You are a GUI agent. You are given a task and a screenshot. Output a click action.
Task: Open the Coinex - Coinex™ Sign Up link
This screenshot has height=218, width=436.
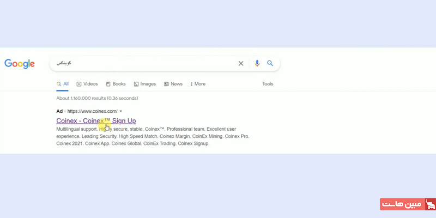pyautogui.click(x=96, y=120)
